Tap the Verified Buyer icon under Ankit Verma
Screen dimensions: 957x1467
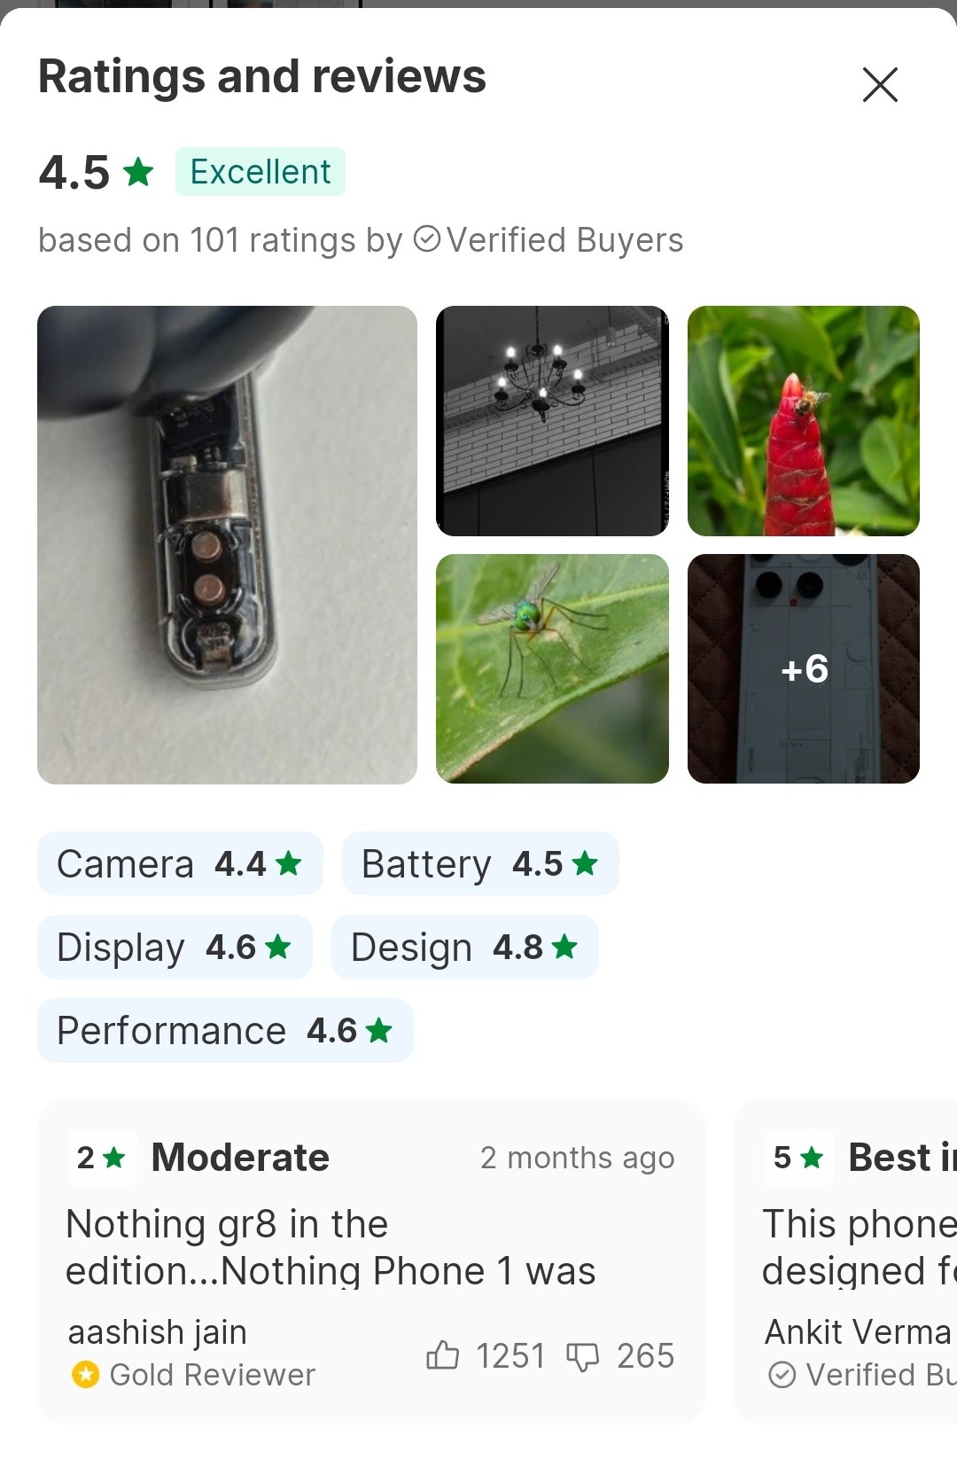(x=782, y=1375)
